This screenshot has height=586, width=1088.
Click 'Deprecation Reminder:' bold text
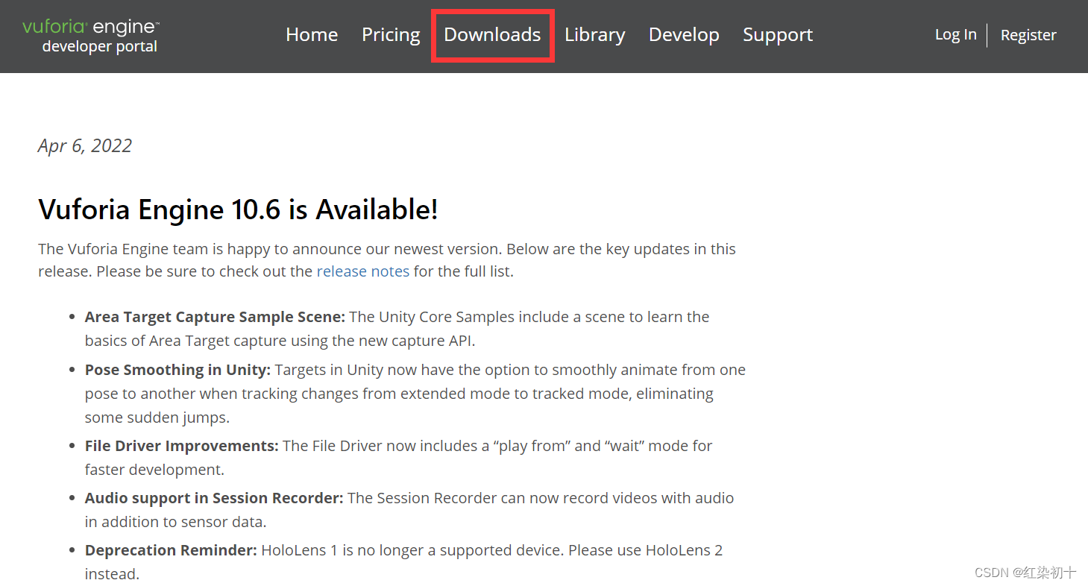click(x=171, y=550)
